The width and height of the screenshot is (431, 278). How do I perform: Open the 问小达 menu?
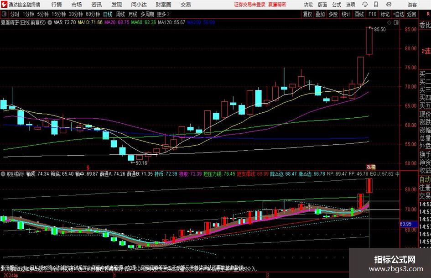pos(139,5)
